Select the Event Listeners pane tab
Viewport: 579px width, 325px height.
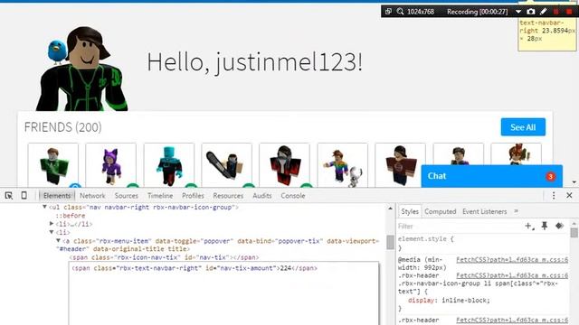pos(485,211)
